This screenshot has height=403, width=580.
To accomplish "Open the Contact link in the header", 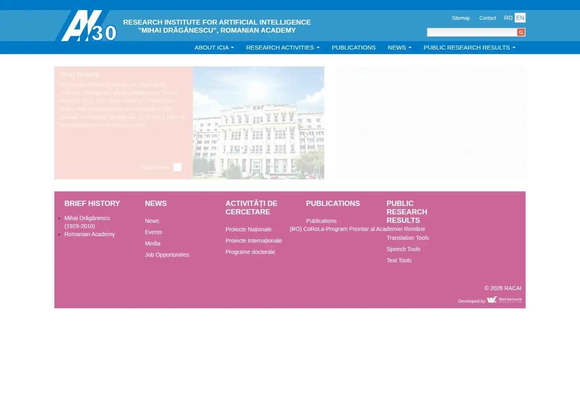I will 487,18.
